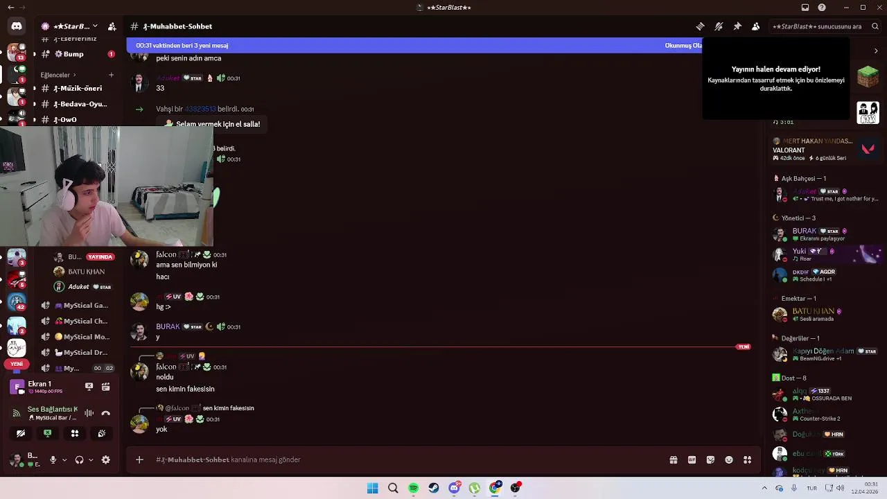This screenshot has height=499, width=887.
Task: Toggle microphone mute in user panel
Action: [53, 459]
